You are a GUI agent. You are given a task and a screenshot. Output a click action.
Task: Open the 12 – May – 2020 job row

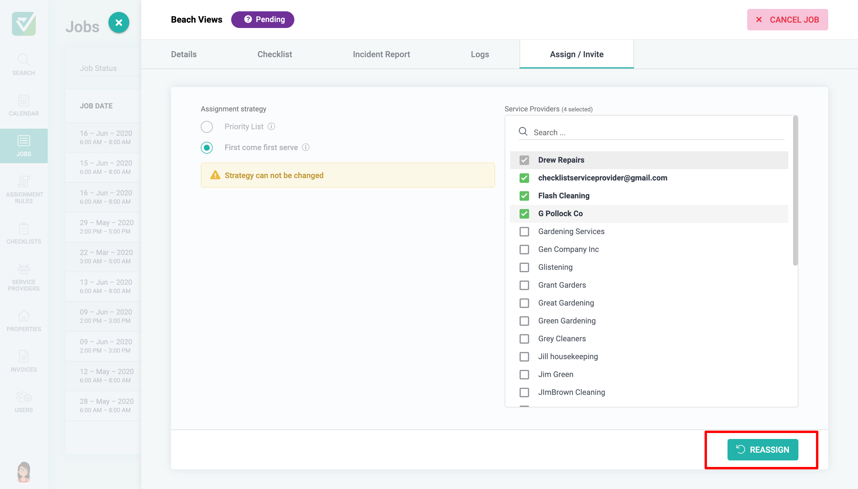pos(103,376)
